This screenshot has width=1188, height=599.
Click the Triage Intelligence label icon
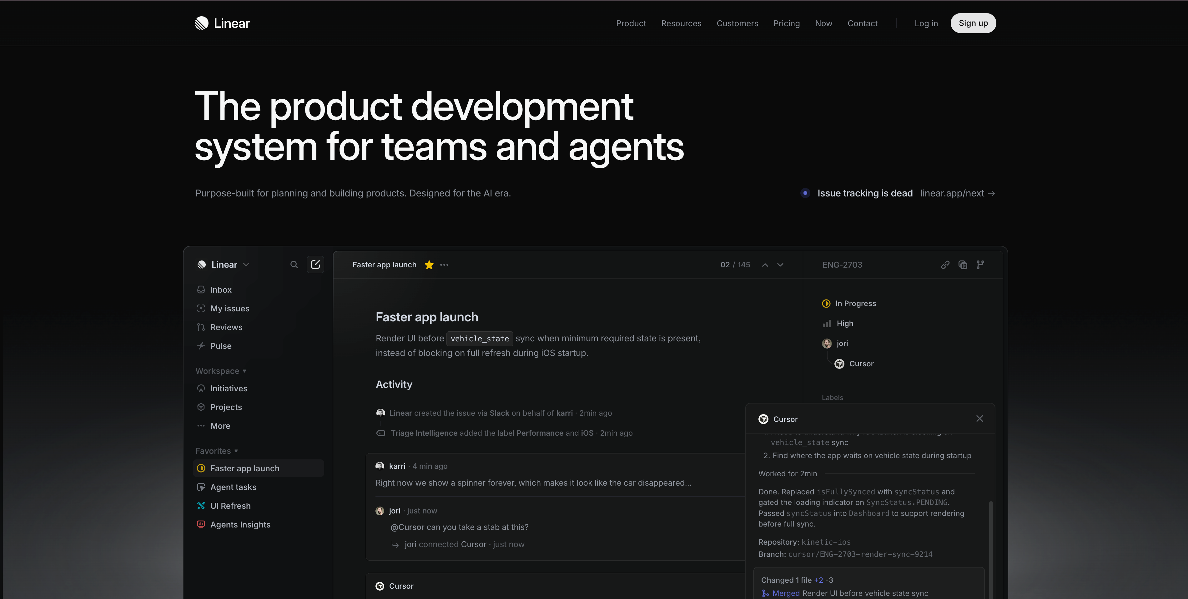pos(380,433)
